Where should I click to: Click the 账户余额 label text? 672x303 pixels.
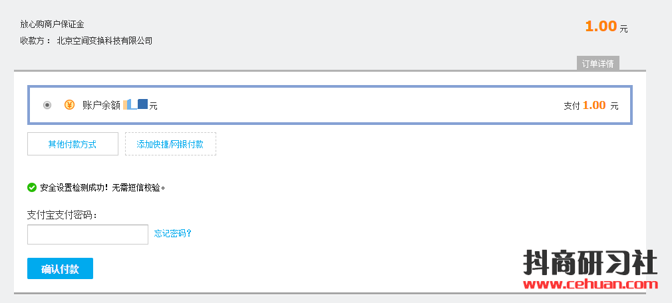click(101, 105)
